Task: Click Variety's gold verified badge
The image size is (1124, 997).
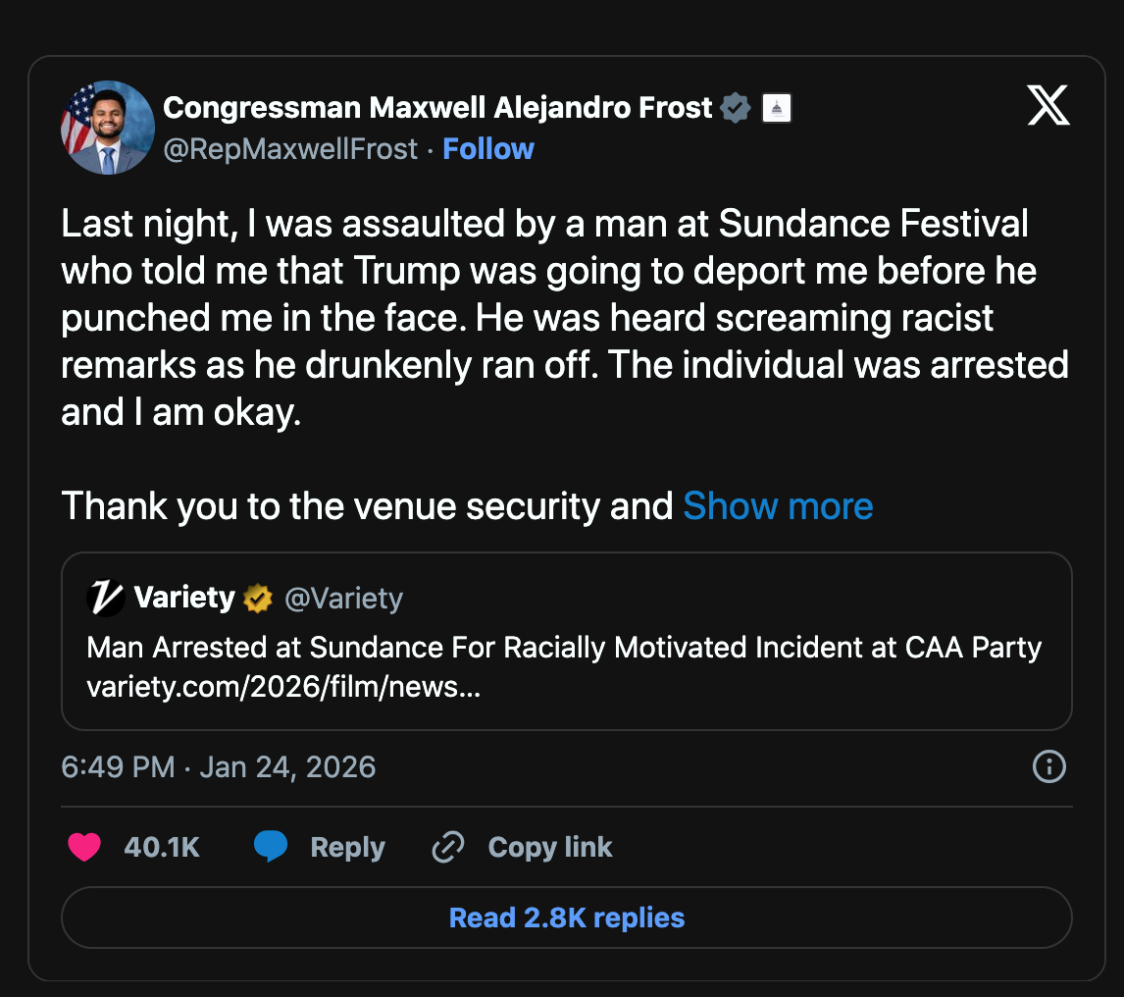Action: click(x=258, y=598)
